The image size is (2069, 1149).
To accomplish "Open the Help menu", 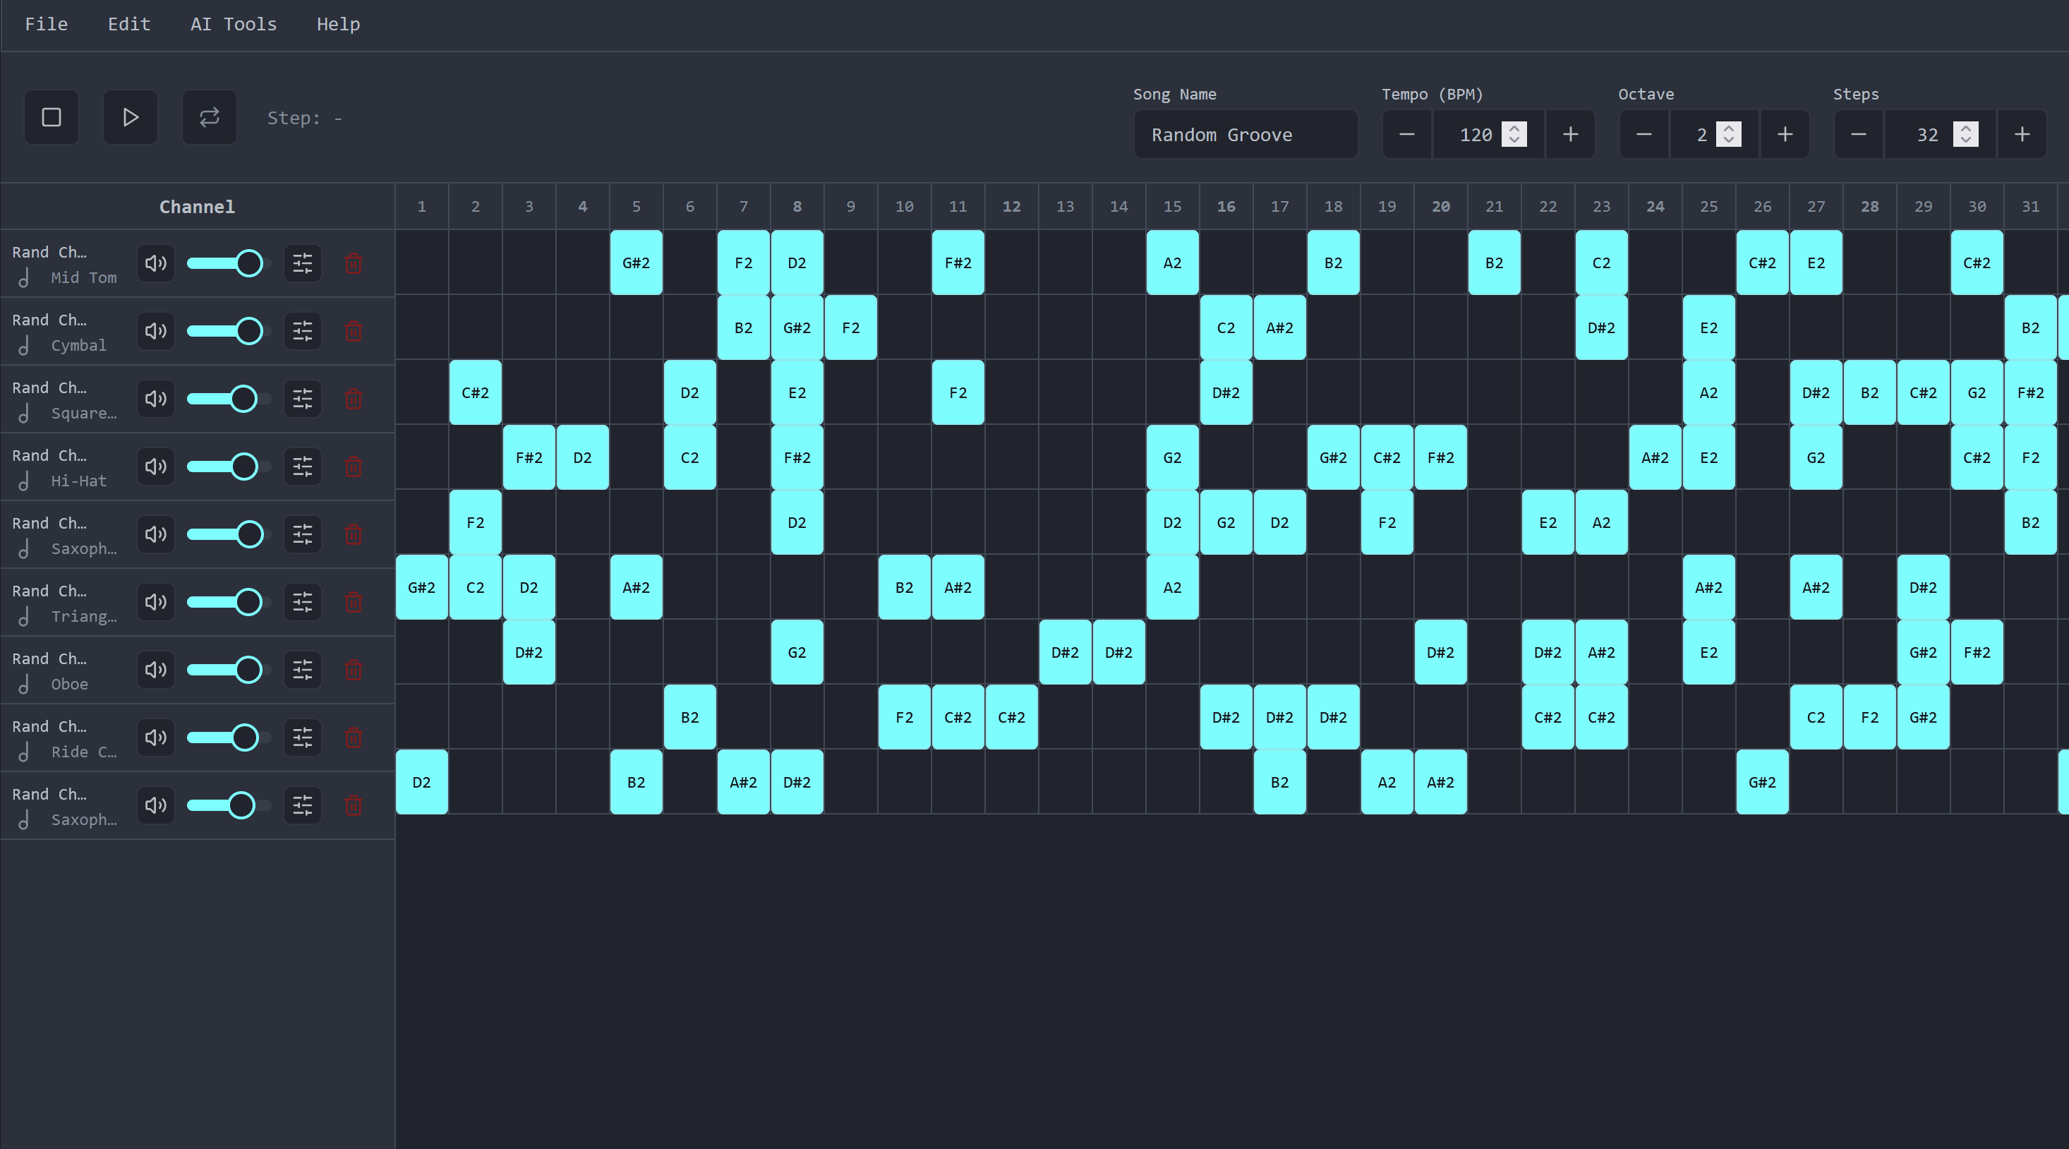I will click(x=338, y=24).
